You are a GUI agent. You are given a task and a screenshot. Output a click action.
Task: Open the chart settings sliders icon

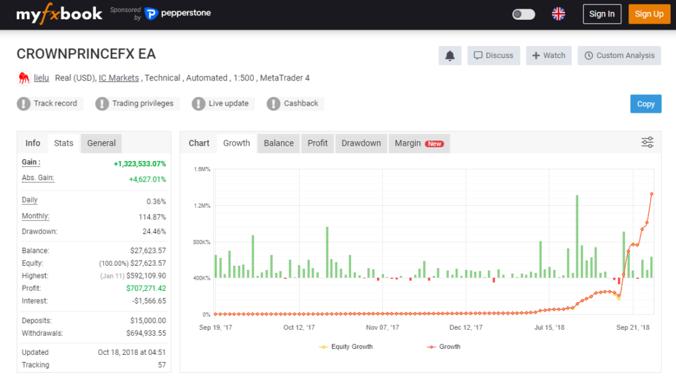(647, 142)
